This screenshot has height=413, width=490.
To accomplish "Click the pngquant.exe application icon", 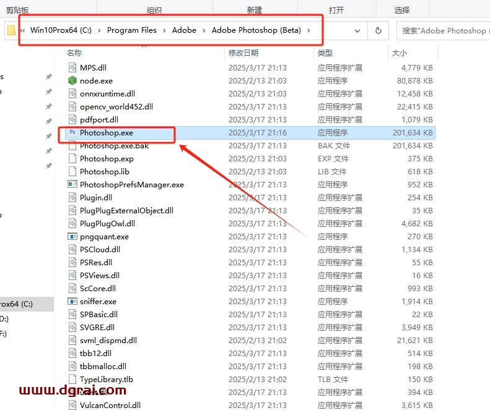I will (x=72, y=236).
